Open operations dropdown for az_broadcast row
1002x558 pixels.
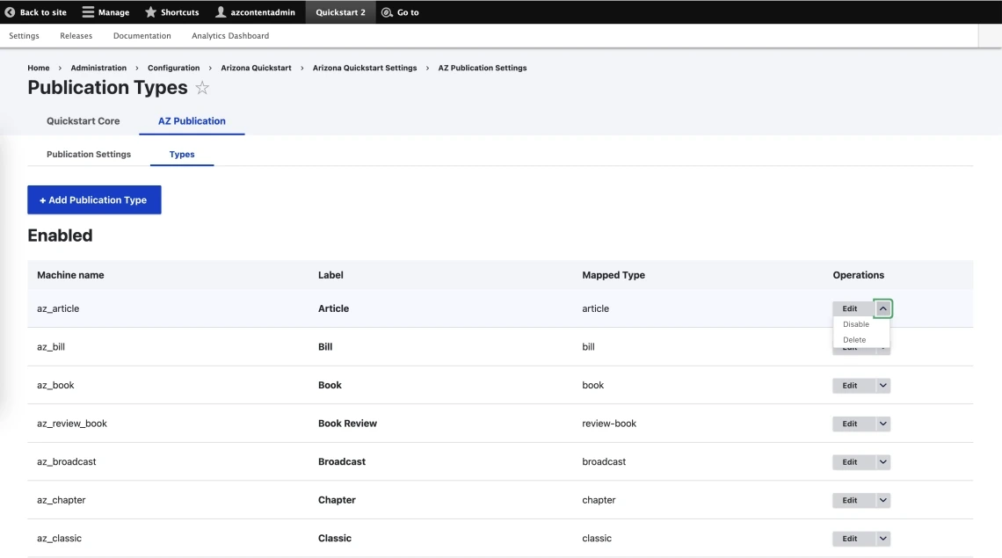click(x=882, y=461)
